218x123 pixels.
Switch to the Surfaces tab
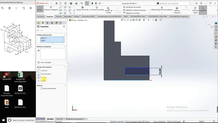coord(59,16)
